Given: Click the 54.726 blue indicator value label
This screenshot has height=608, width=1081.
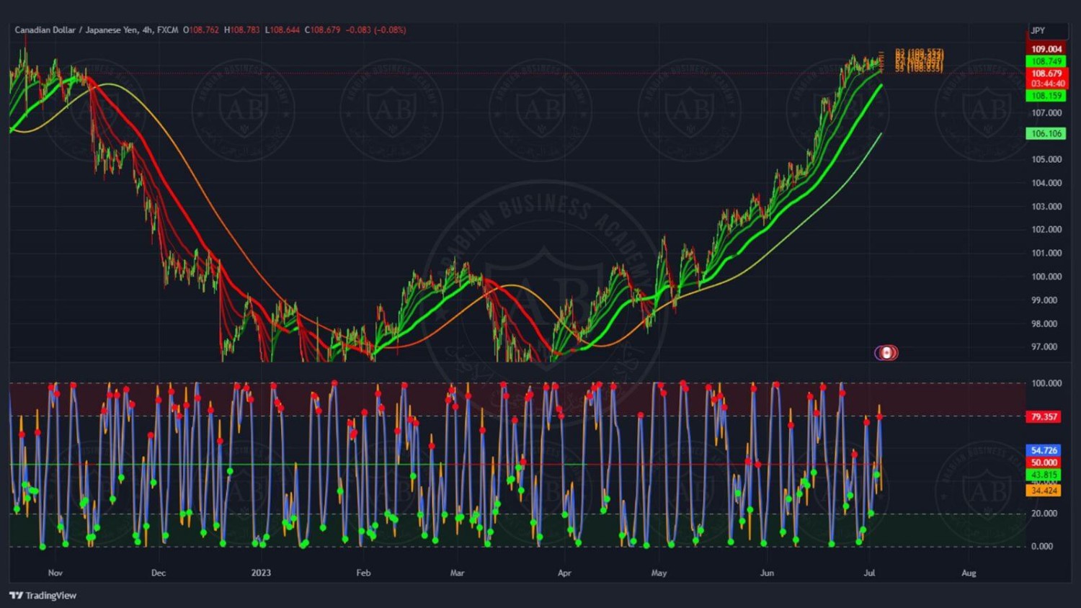Looking at the screenshot, I should tap(1044, 450).
